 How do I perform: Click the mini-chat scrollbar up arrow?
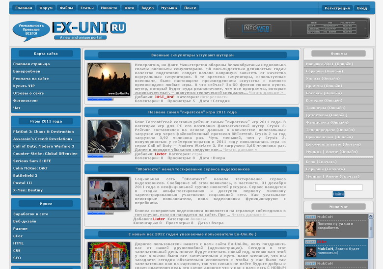point(371,216)
